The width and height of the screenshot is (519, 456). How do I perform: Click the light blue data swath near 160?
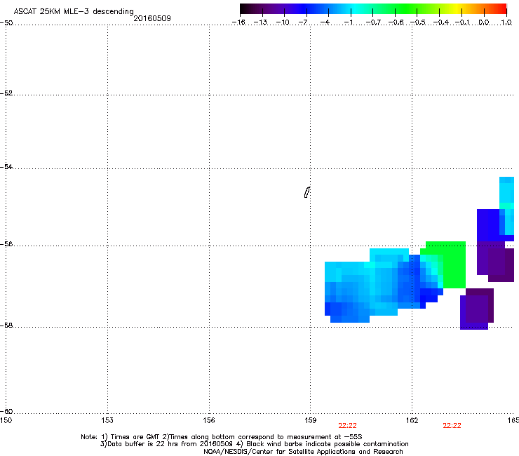point(368,285)
